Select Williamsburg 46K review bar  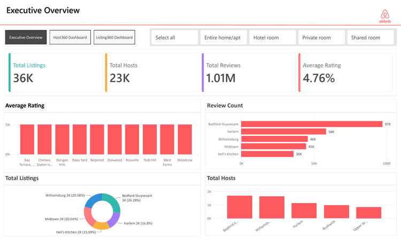[274, 139]
